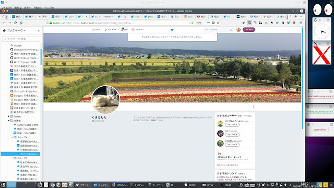The image size is (334, 188).
Task: Open the profile's three-dot more options
Action: click(253, 107)
